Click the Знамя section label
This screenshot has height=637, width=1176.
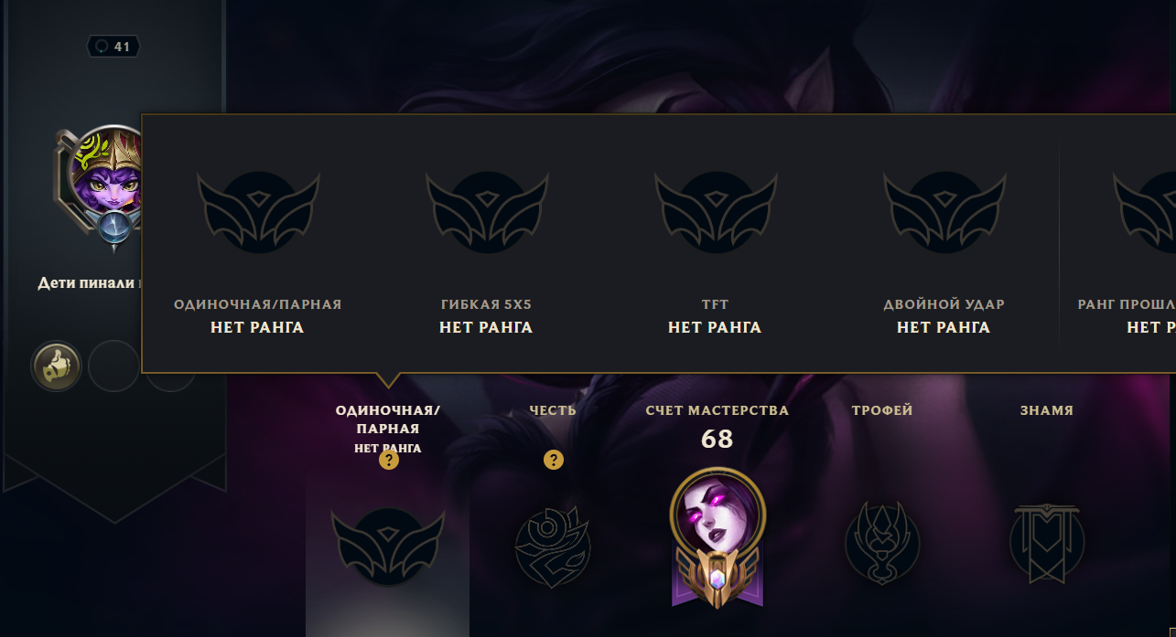(1047, 411)
